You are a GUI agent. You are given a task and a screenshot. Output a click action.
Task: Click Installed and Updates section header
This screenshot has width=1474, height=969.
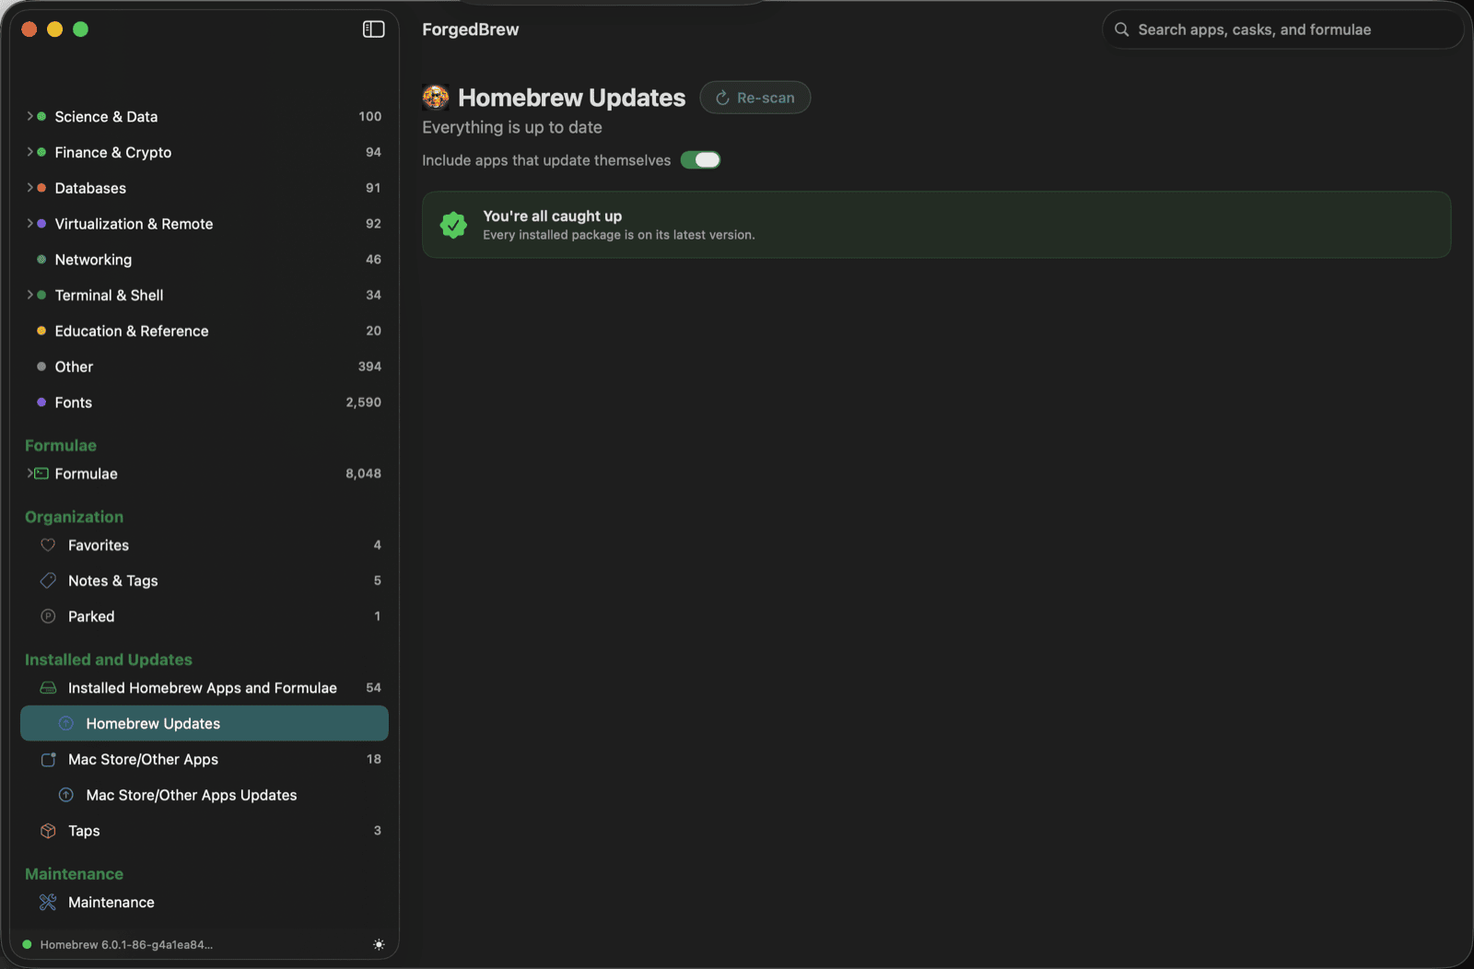click(109, 660)
